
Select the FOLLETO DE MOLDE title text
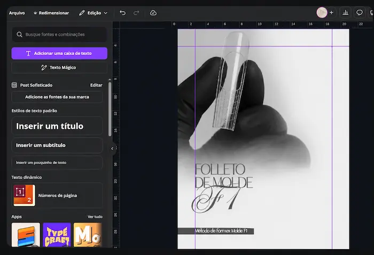(x=223, y=176)
